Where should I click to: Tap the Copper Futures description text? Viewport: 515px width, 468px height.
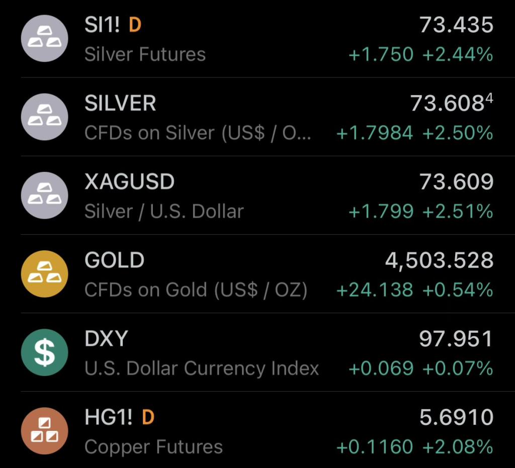[x=153, y=447]
